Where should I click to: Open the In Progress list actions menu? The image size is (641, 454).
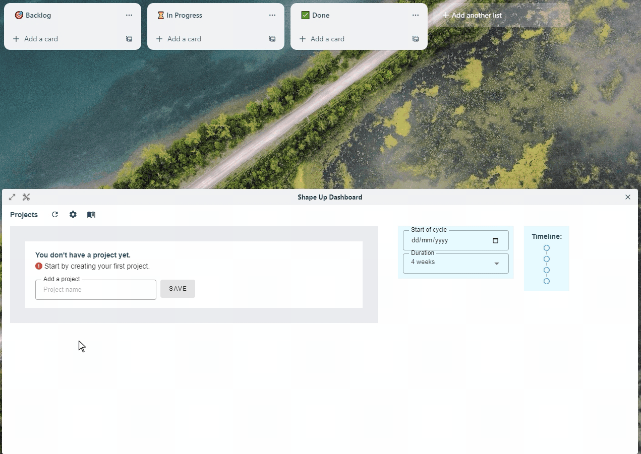pos(272,15)
